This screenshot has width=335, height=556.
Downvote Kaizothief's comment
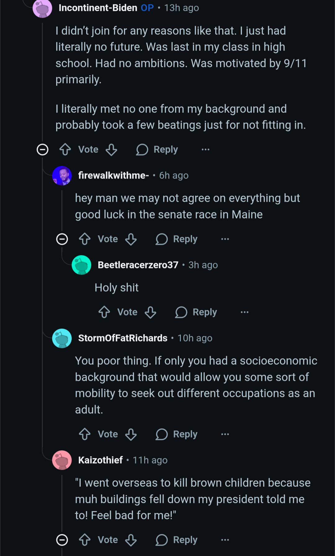click(x=131, y=540)
